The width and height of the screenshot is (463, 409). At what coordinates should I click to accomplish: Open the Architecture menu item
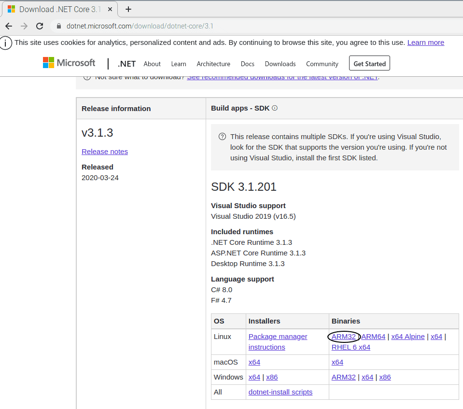pos(213,64)
